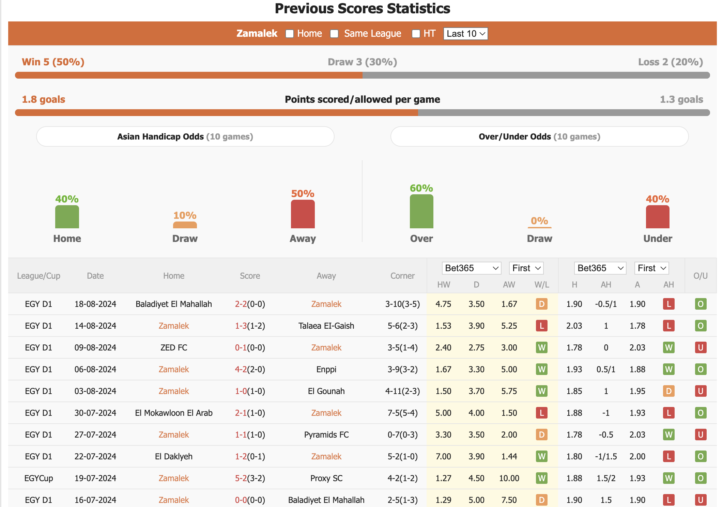
Task: Open the 2-2(0-0) score link
Action: coord(250,304)
